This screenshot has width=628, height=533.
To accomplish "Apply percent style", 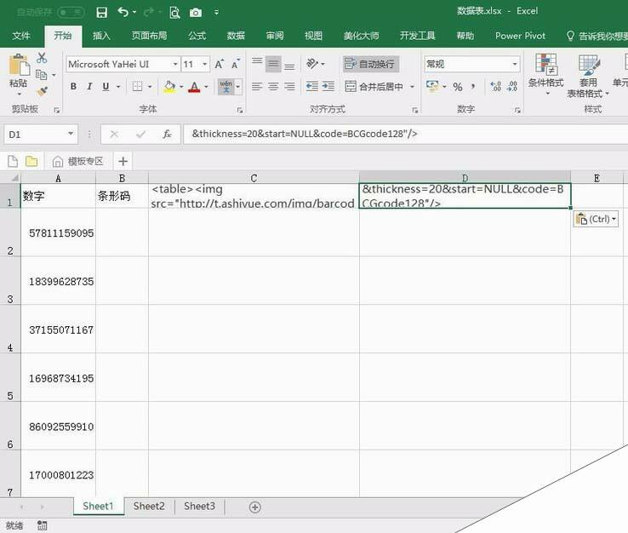I will click(458, 87).
